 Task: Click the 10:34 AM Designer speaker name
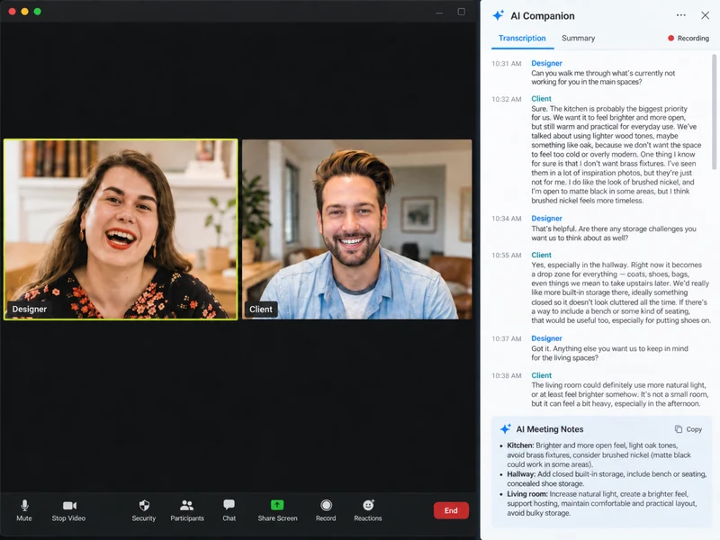[546, 219]
